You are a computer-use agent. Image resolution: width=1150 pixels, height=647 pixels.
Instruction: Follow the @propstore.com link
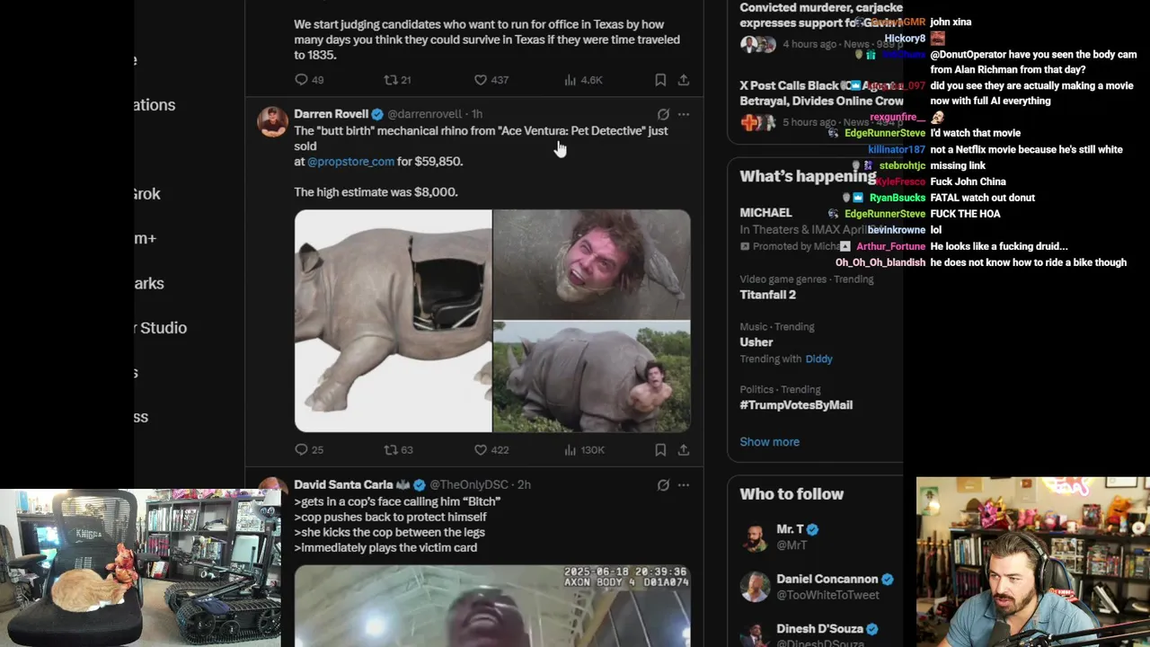click(x=350, y=162)
